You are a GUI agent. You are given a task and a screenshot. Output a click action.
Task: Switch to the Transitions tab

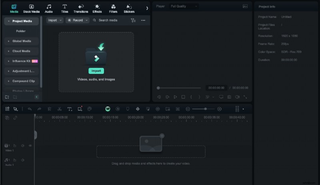(81, 9)
